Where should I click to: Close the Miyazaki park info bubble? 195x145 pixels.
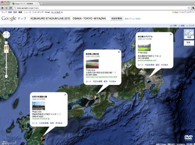pos(65,95)
